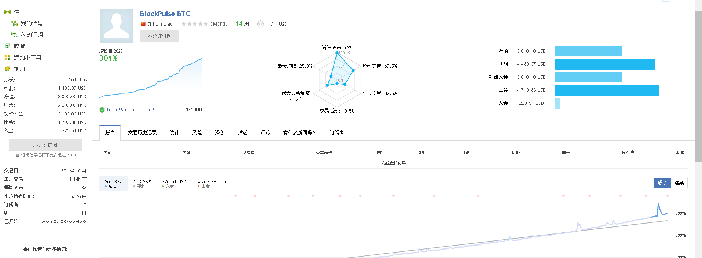702x258 pixels.
Task: Open 我的信号 icon in sidebar
Action: (14, 23)
